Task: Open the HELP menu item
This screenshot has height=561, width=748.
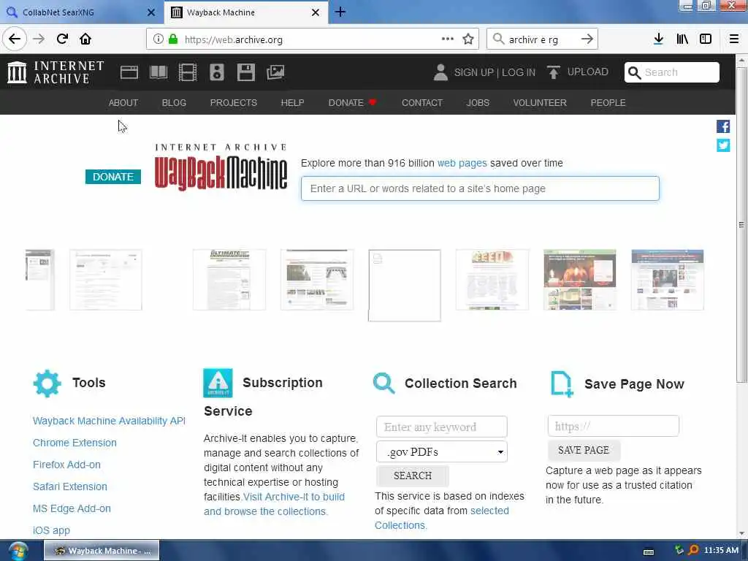Action: pyautogui.click(x=292, y=102)
